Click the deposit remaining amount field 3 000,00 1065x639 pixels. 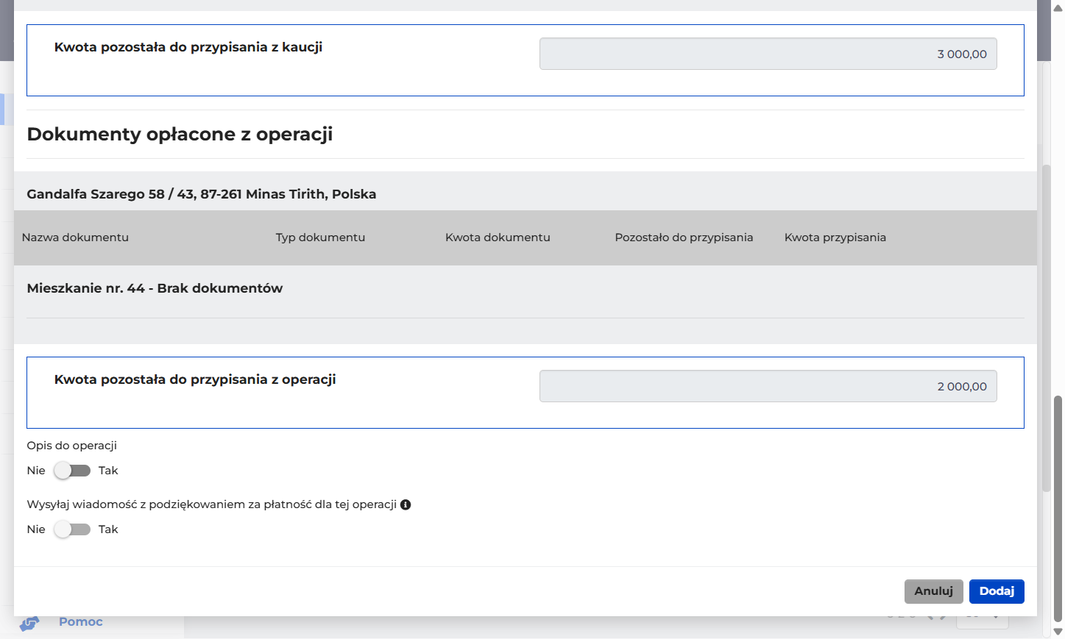pyautogui.click(x=768, y=54)
